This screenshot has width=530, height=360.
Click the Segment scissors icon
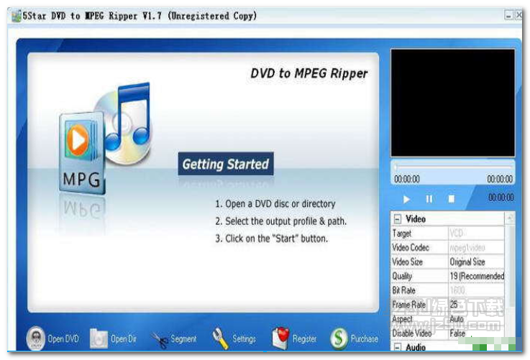pos(160,340)
